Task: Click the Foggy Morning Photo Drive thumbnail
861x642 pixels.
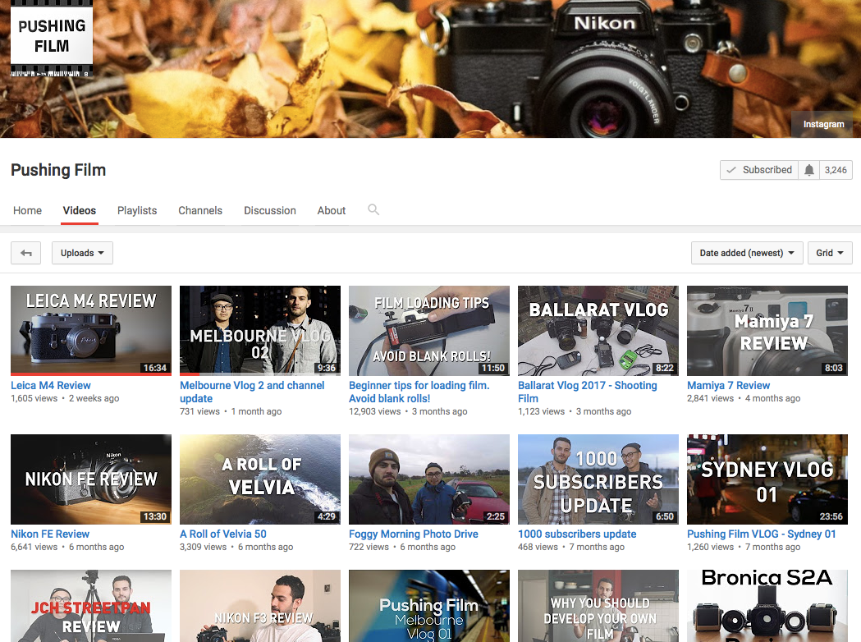Action: 428,479
